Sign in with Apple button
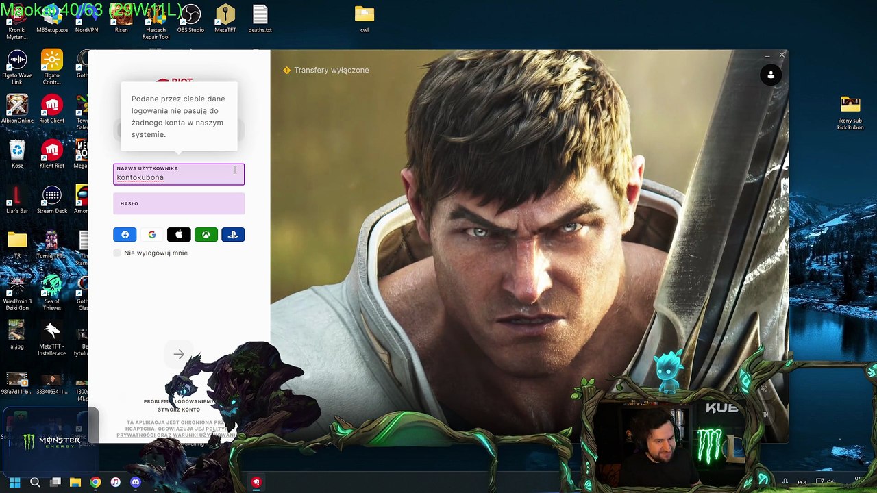877x493 pixels. point(179,235)
